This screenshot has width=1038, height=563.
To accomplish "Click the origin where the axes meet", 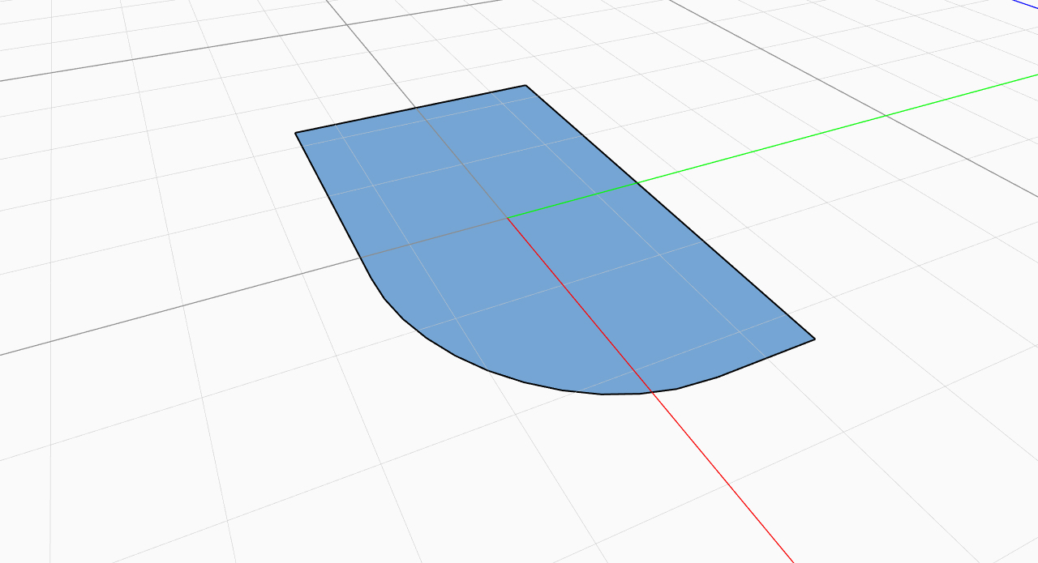I will (508, 218).
